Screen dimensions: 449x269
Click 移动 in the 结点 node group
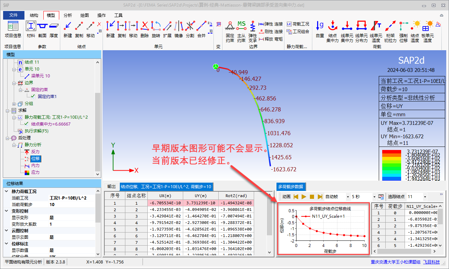tap(91, 29)
